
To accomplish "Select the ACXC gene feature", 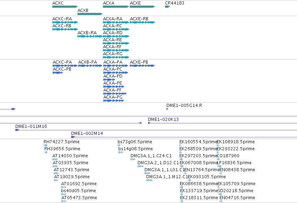I will point(65,7).
